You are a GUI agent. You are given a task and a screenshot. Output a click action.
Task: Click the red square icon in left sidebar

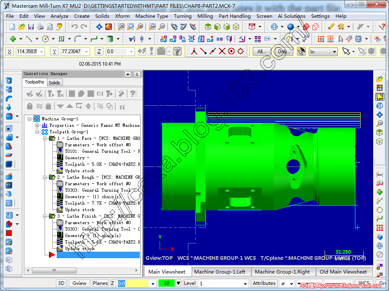tap(9, 233)
